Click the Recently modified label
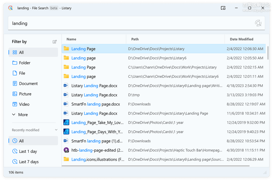This screenshot has height=181, width=273. pyautogui.click(x=26, y=130)
